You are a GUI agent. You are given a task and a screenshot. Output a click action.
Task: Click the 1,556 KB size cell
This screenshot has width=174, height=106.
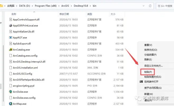coord(118,92)
